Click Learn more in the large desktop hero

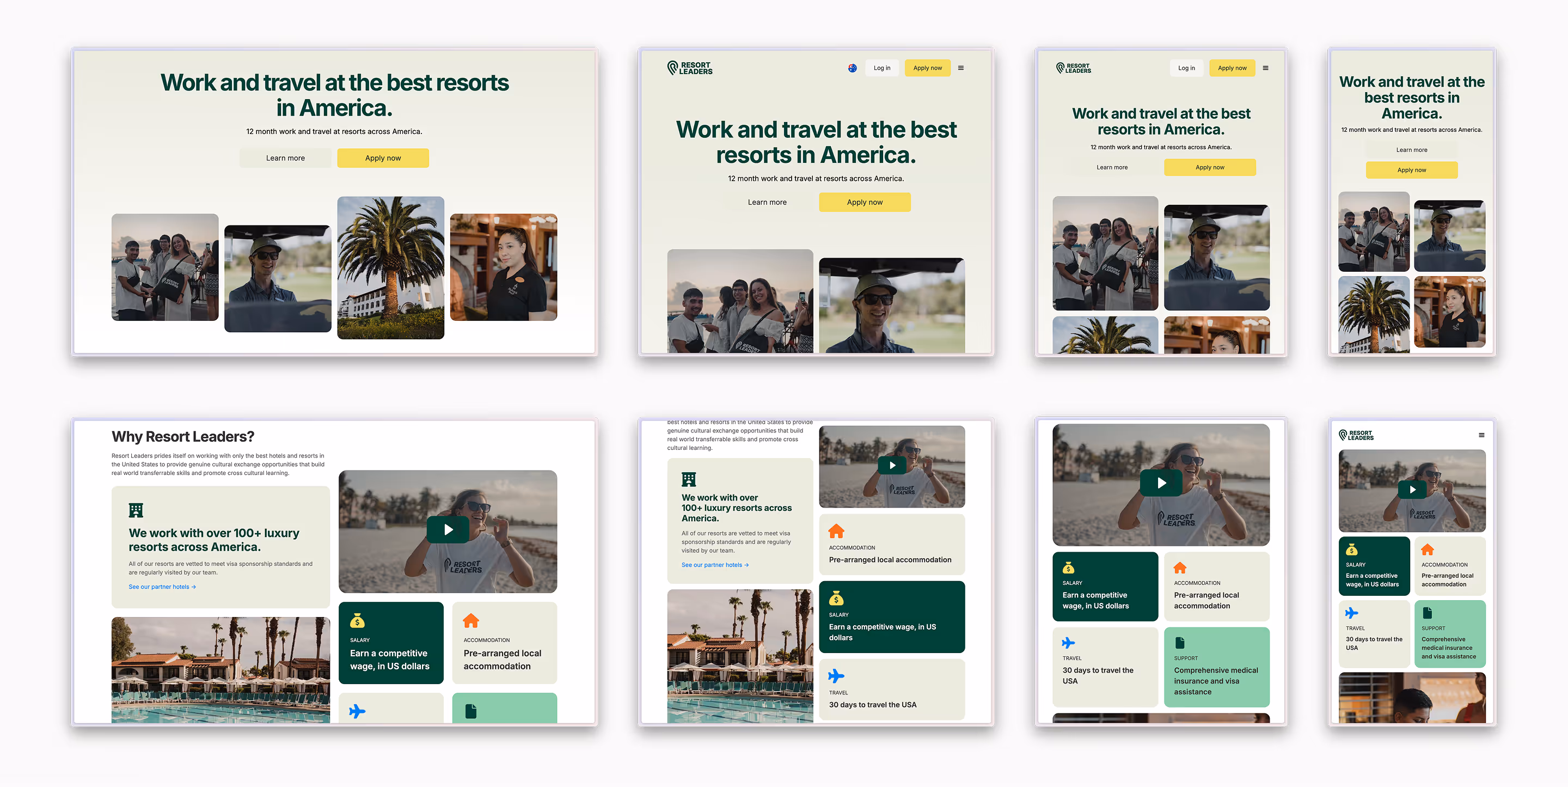[x=285, y=158]
